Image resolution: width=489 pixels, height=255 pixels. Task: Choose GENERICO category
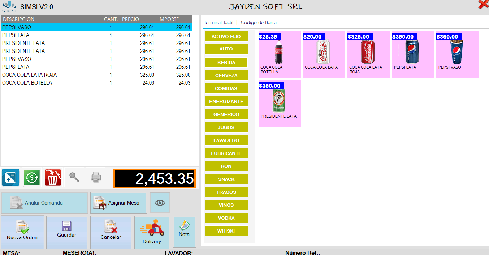pos(226,115)
